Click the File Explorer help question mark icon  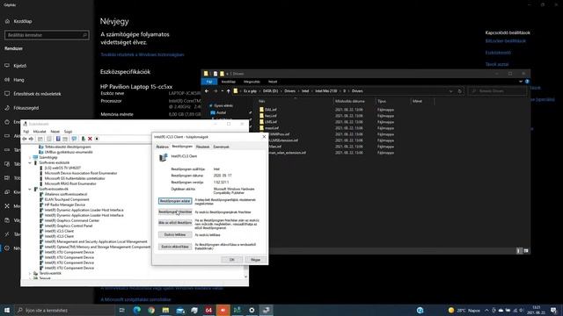tap(527, 82)
